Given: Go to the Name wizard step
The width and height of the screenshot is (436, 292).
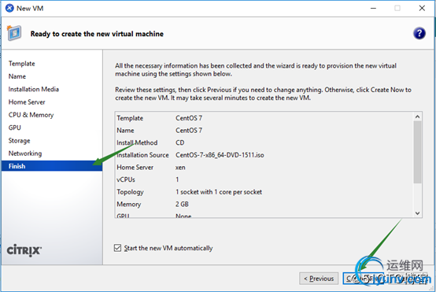Looking at the screenshot, I should [17, 76].
